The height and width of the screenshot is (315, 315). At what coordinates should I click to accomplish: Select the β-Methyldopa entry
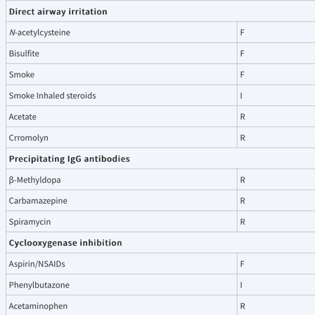coord(35,180)
